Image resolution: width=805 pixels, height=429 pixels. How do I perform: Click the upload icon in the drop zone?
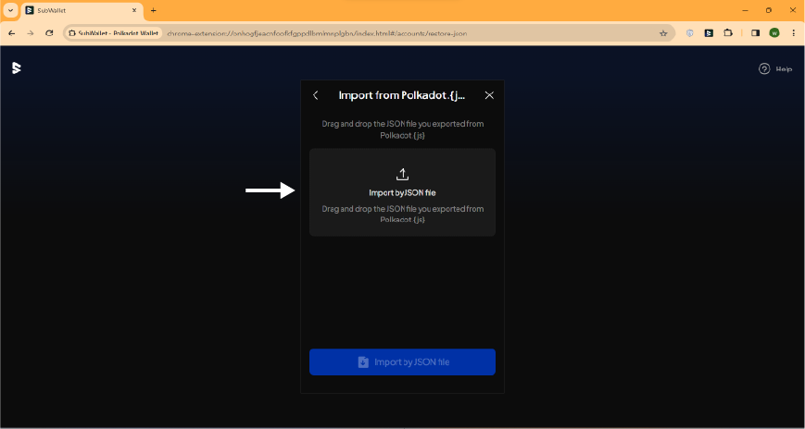coord(402,174)
